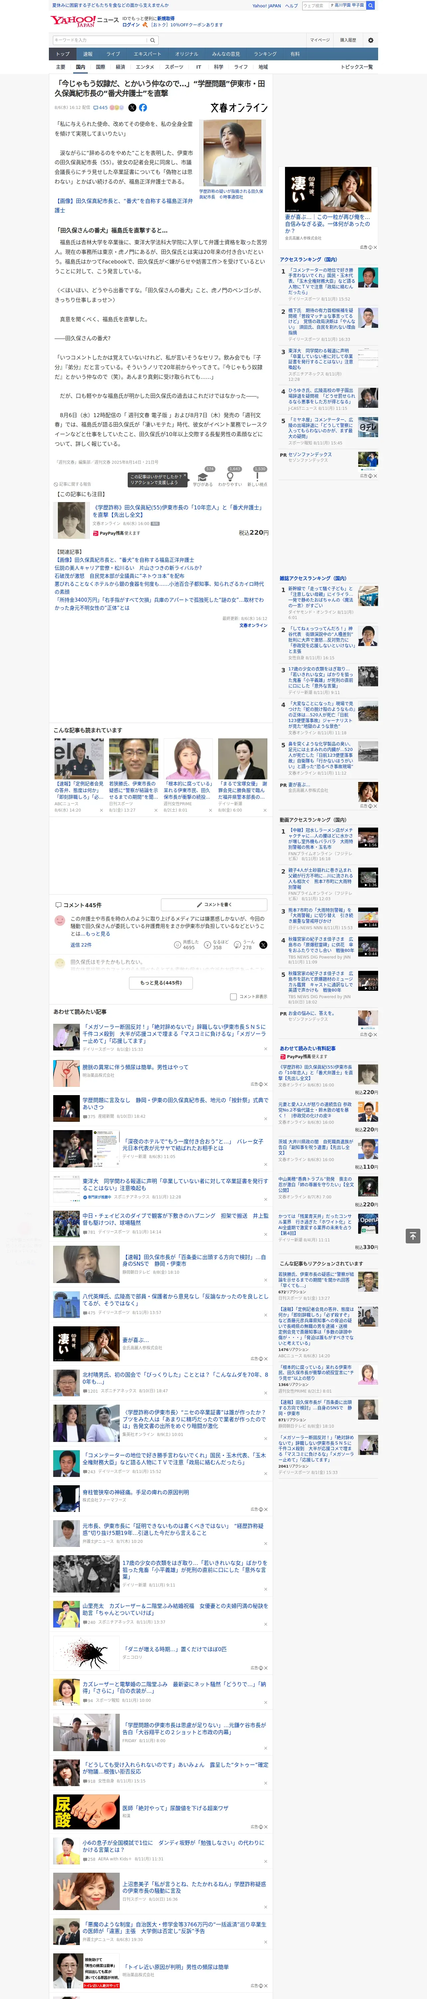
Task: Share article on Facebook below headline
Action: [143, 108]
